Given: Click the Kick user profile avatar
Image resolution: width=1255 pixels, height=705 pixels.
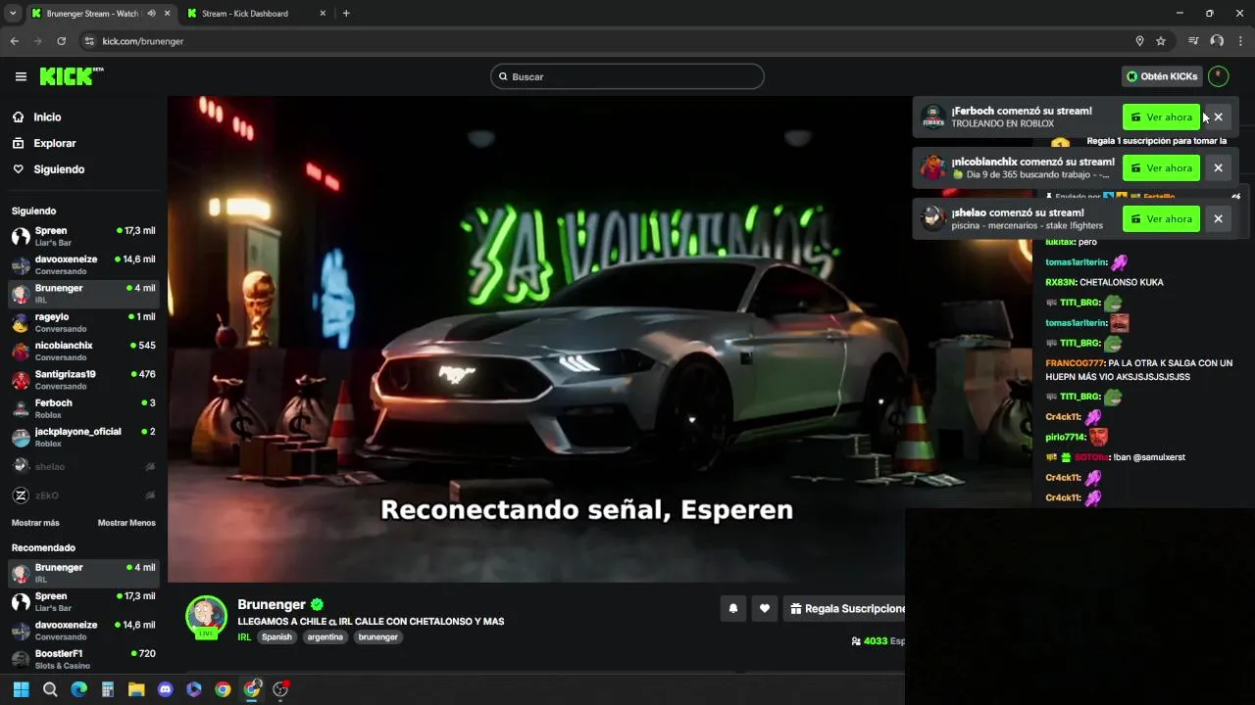Looking at the screenshot, I should coord(1218,76).
